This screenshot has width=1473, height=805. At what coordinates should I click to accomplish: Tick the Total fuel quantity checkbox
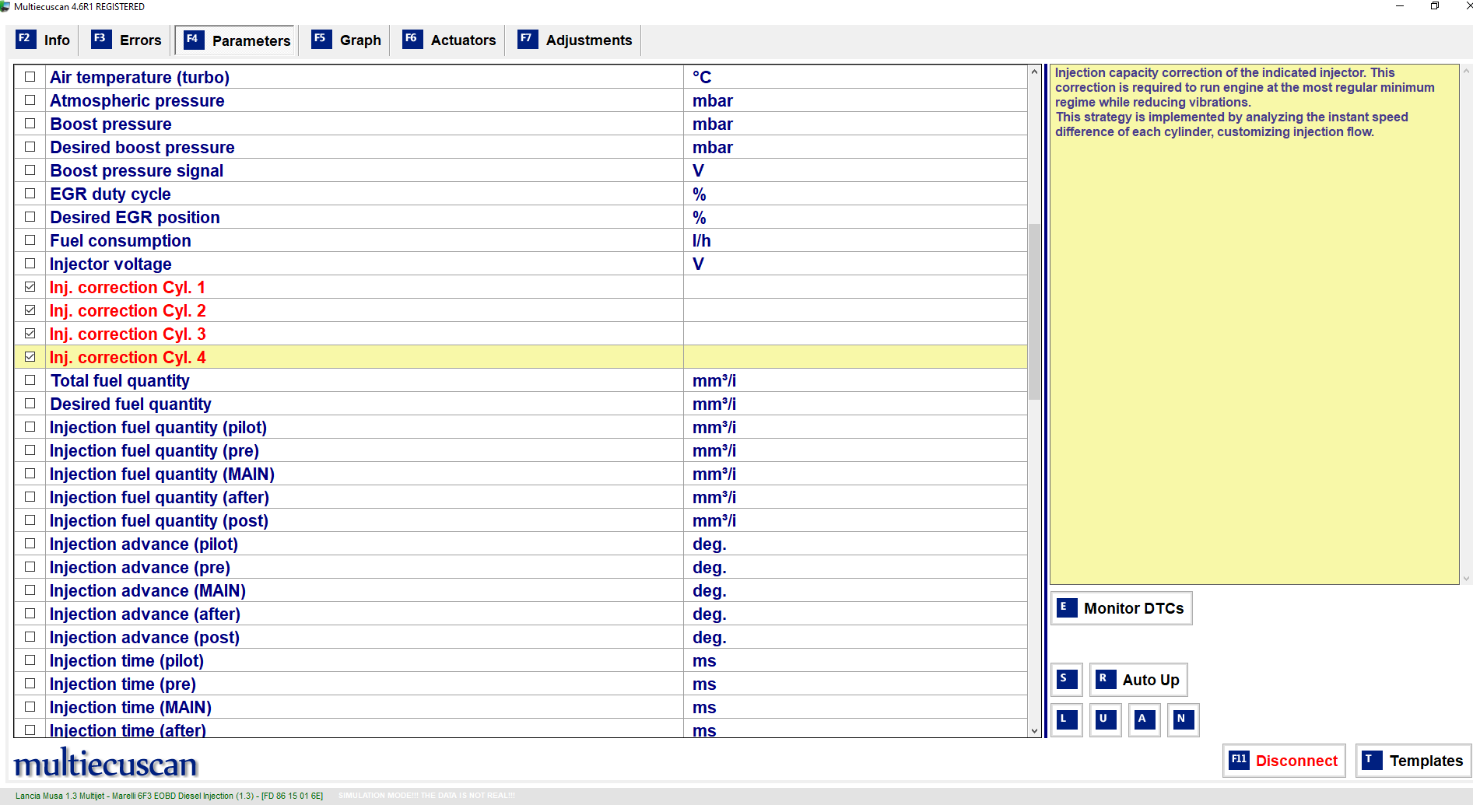click(x=30, y=380)
